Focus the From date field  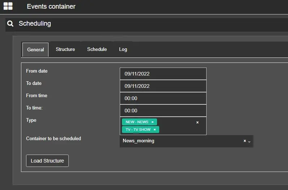coord(163,74)
